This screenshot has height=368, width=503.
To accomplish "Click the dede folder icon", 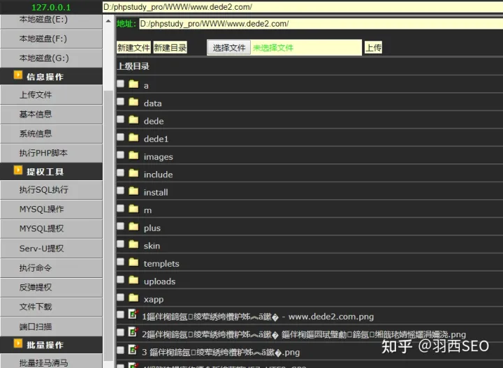I will (x=133, y=120).
